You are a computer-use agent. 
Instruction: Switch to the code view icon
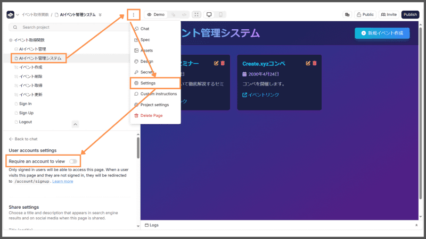click(x=184, y=15)
